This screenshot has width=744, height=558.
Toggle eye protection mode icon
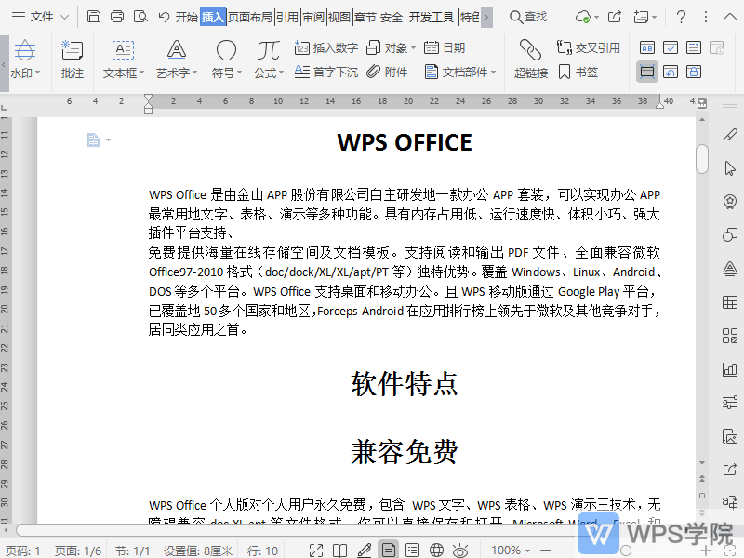coord(460,551)
